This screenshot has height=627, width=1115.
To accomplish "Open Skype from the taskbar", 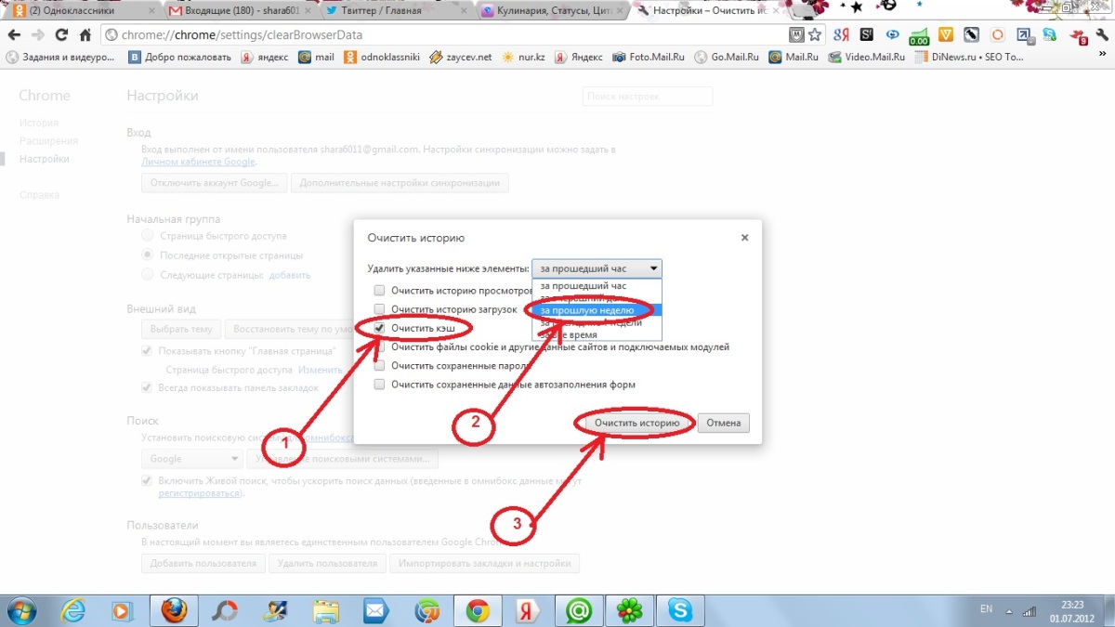I will pos(679,610).
